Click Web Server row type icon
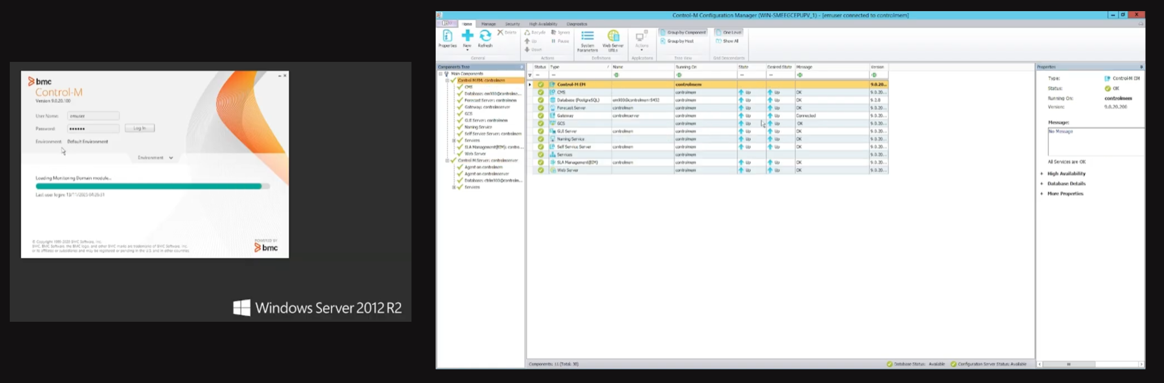Image resolution: width=1164 pixels, height=383 pixels. tap(553, 170)
